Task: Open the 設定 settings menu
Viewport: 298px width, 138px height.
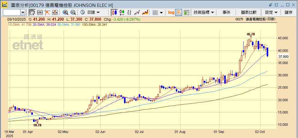Action: point(271,12)
